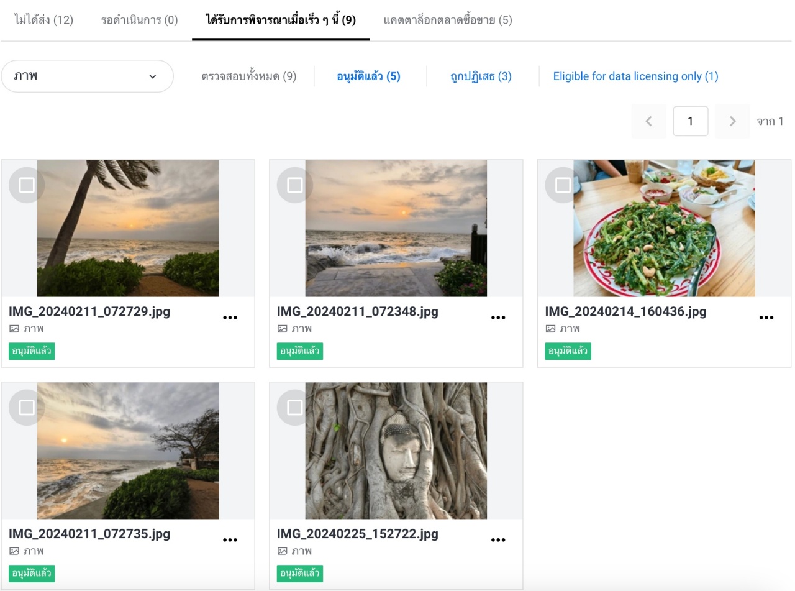Switch to ไม่ได้ส่ง (12) tab
795x591 pixels.
(x=43, y=20)
